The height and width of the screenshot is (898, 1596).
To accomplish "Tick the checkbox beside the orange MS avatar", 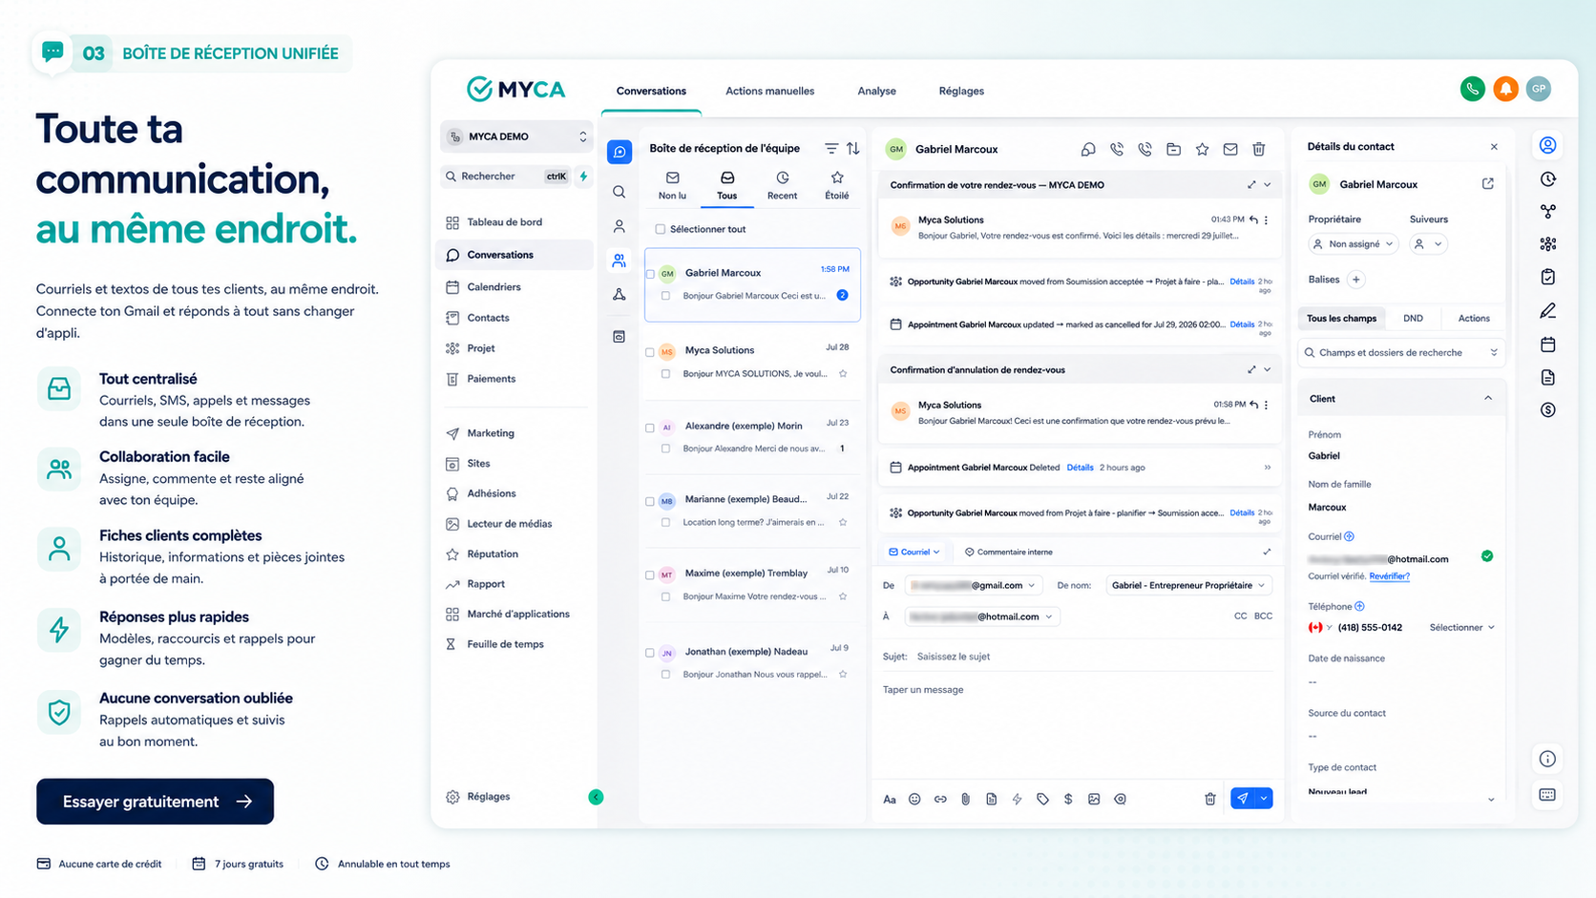I will tap(650, 352).
